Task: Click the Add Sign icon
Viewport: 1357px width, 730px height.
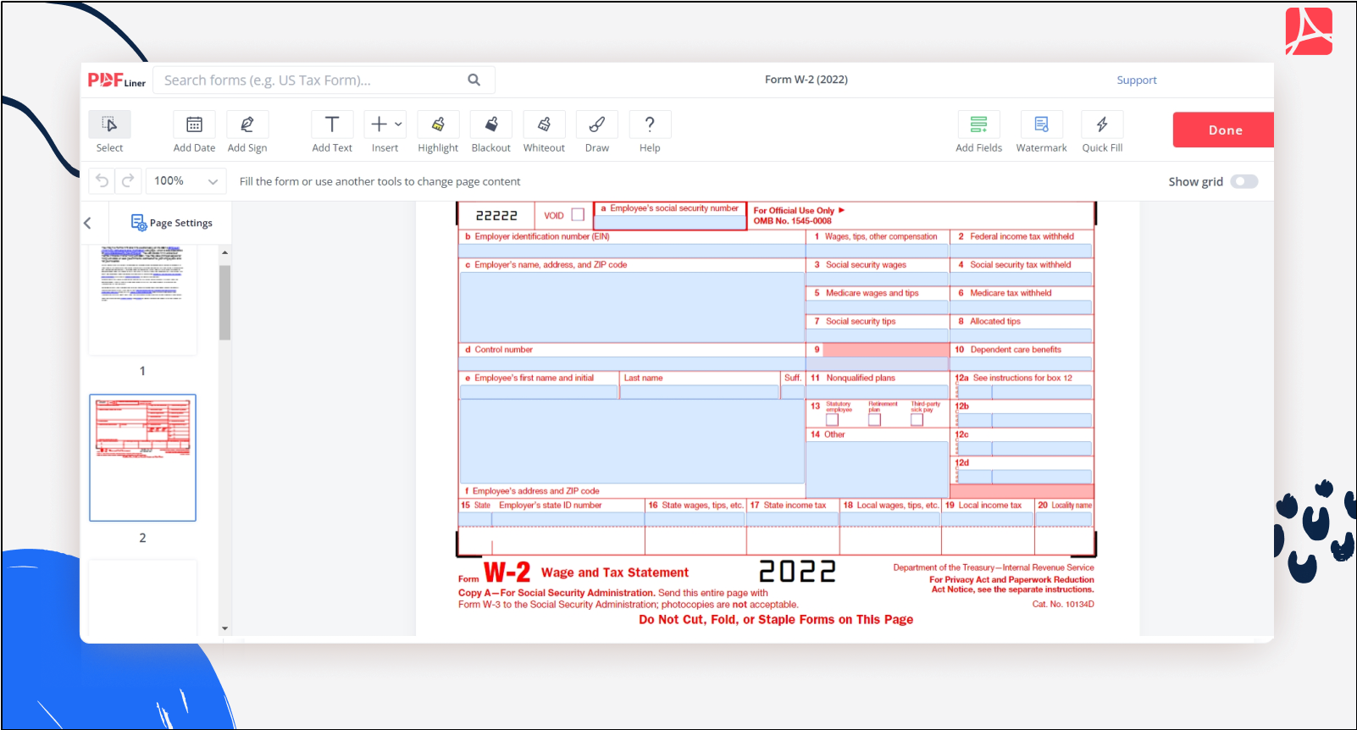Action: point(247,125)
